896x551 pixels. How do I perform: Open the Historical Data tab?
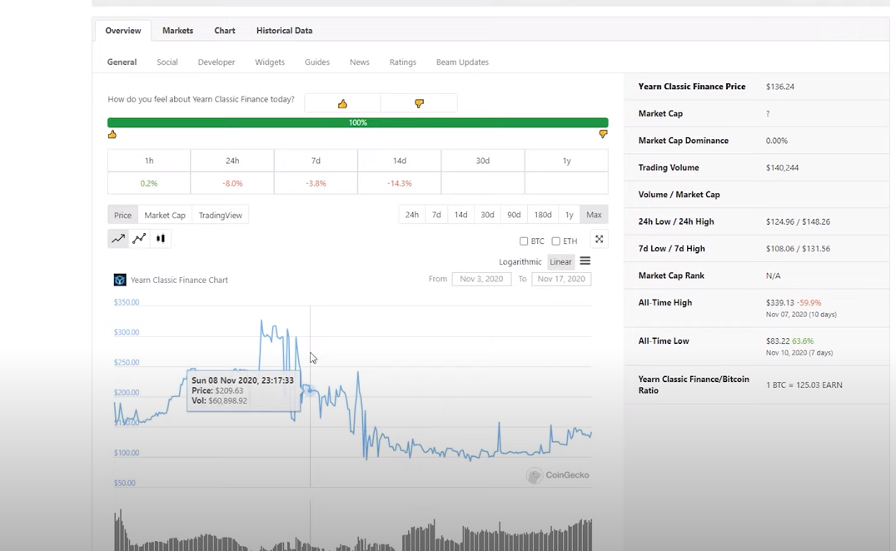point(284,30)
